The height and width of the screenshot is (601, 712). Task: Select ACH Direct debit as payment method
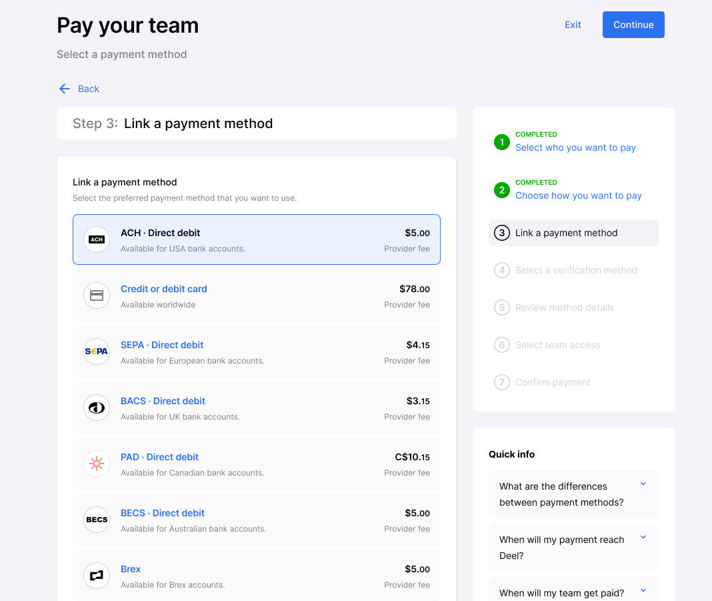[x=256, y=239]
